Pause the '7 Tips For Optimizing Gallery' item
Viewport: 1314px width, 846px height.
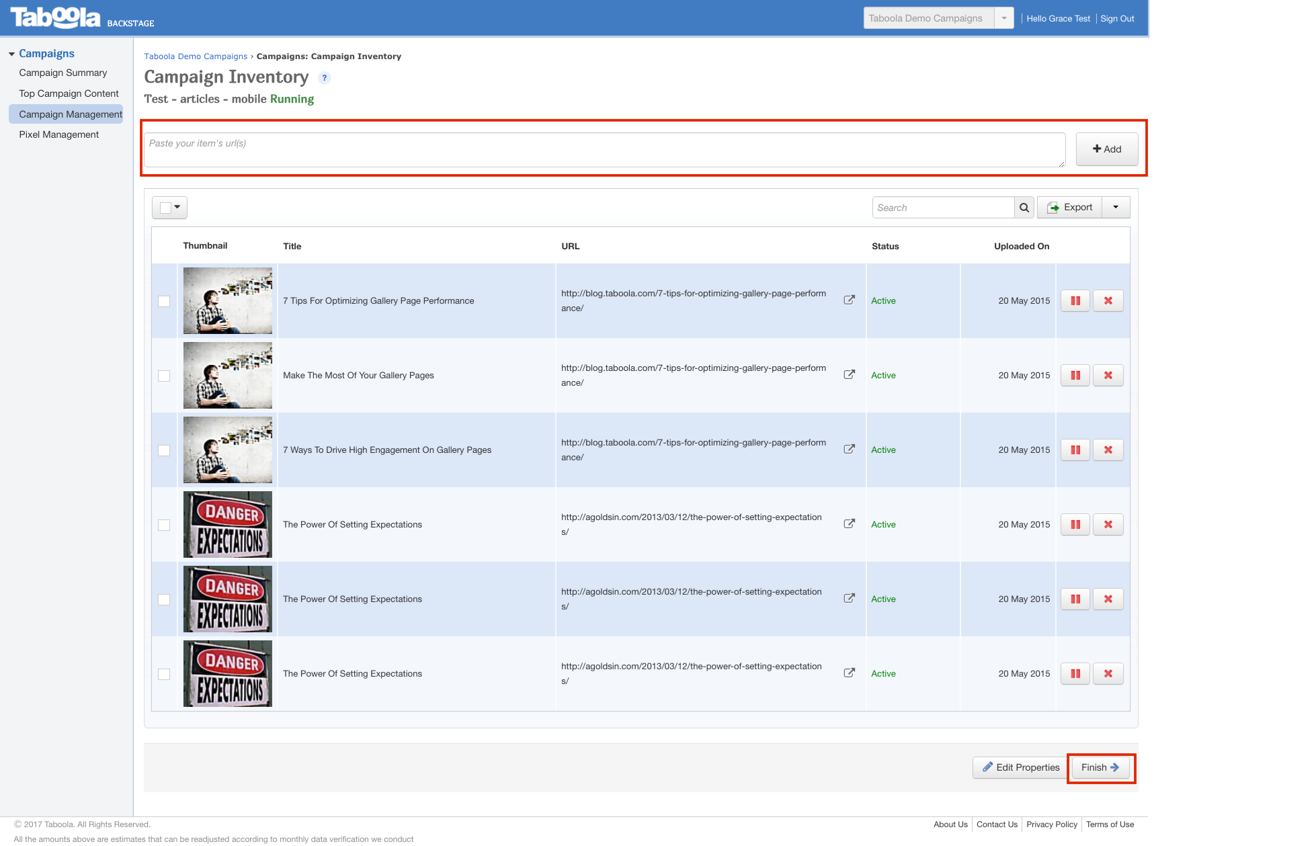pyautogui.click(x=1075, y=301)
